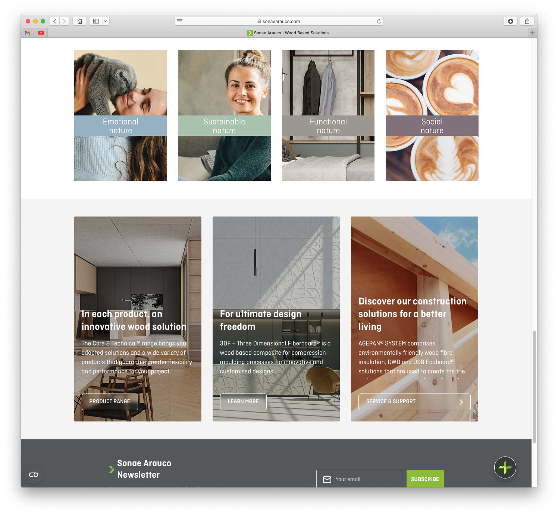Open the Gmail pinned tab
558x515 pixels.
(x=28, y=33)
